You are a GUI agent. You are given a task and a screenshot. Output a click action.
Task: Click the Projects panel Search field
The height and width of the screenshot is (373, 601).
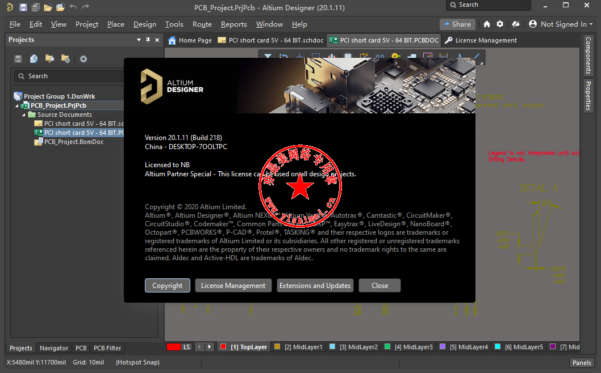(69, 76)
